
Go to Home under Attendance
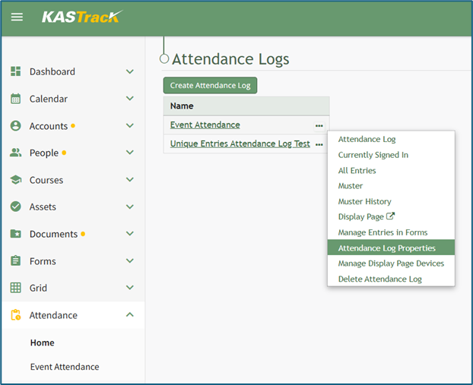click(x=43, y=342)
